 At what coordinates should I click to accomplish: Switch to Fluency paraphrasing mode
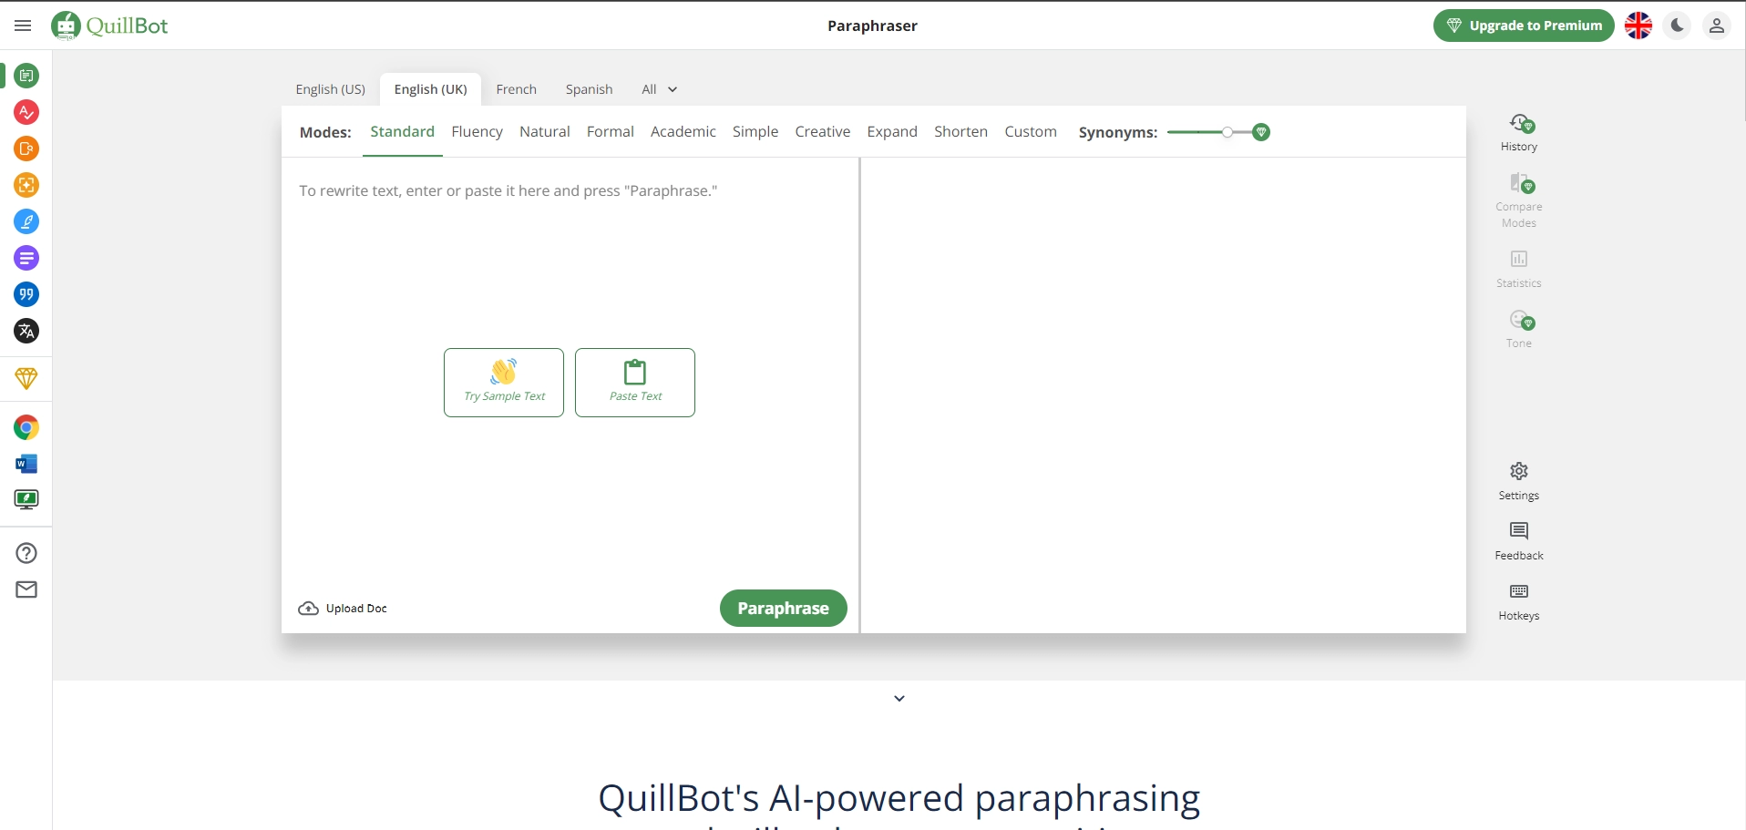pyautogui.click(x=477, y=131)
